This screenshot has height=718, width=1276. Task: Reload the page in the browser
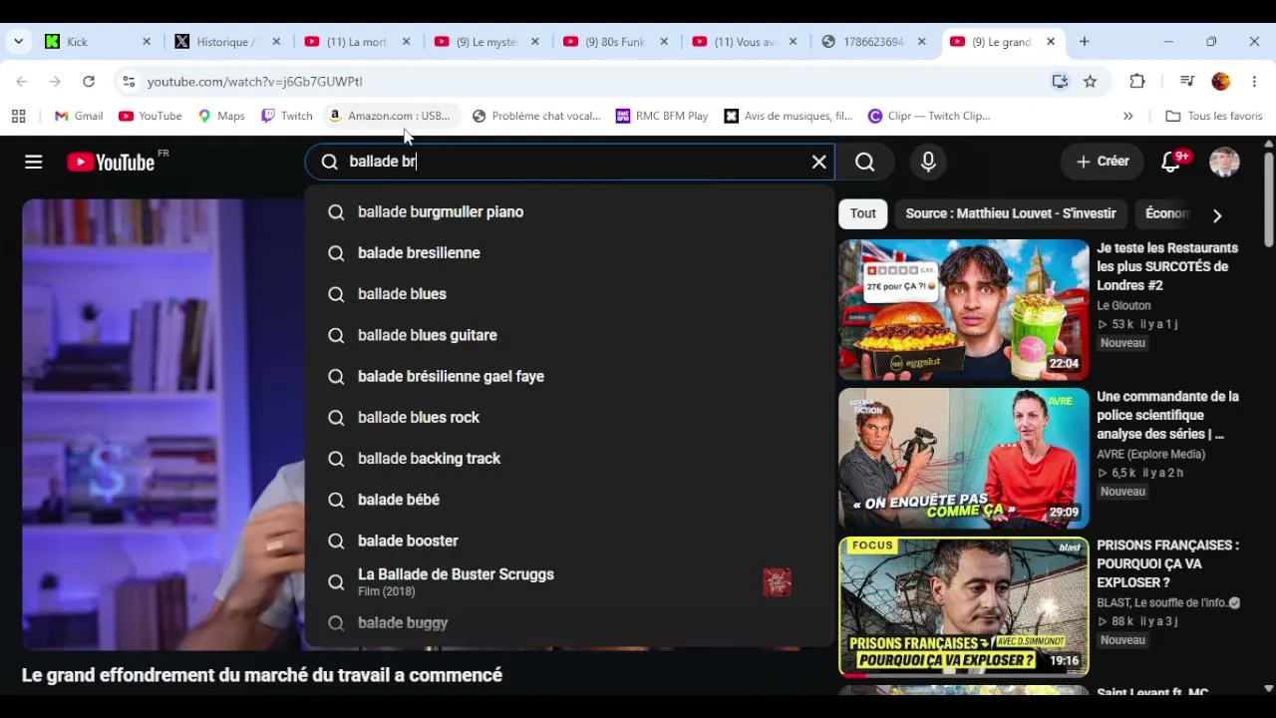click(x=89, y=82)
